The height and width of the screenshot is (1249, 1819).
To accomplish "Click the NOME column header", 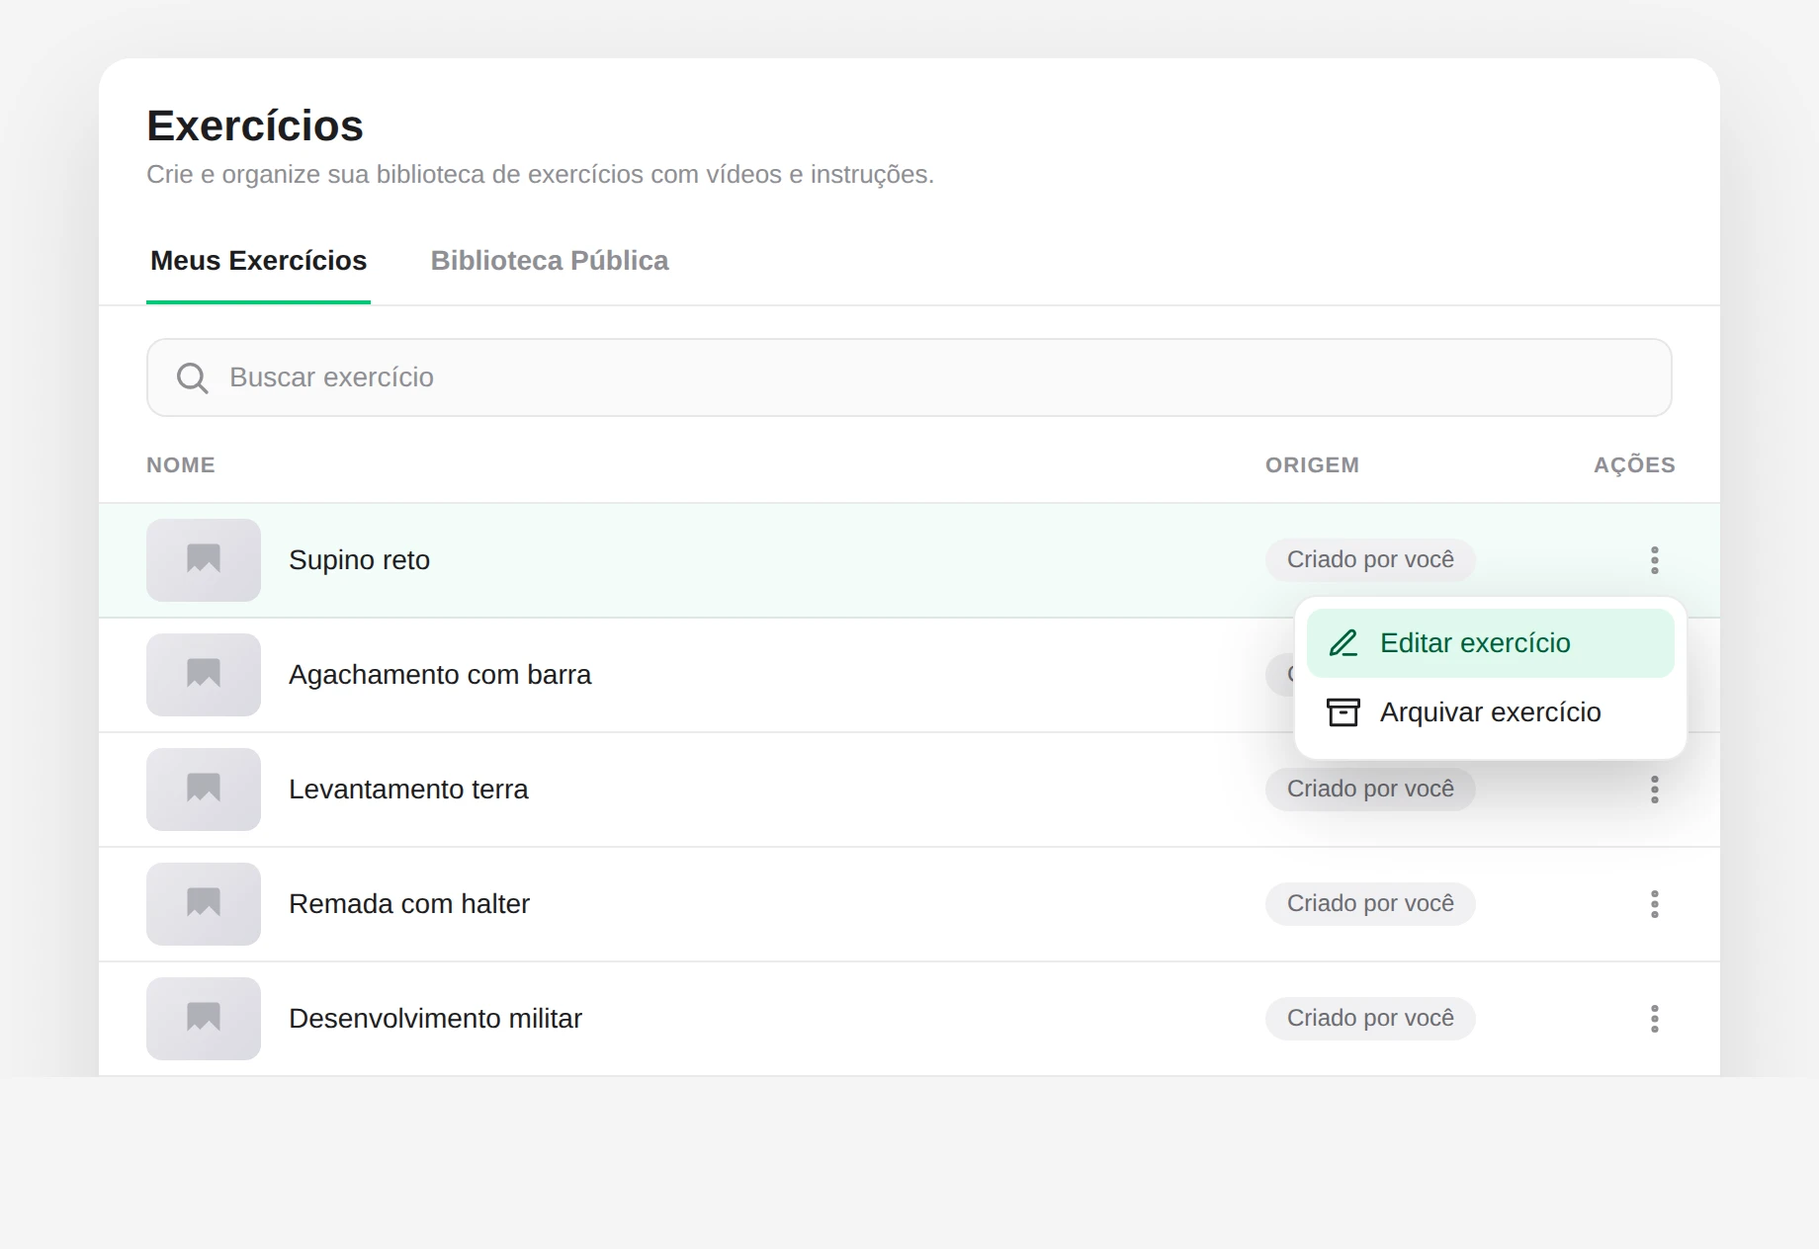I will click(x=181, y=465).
